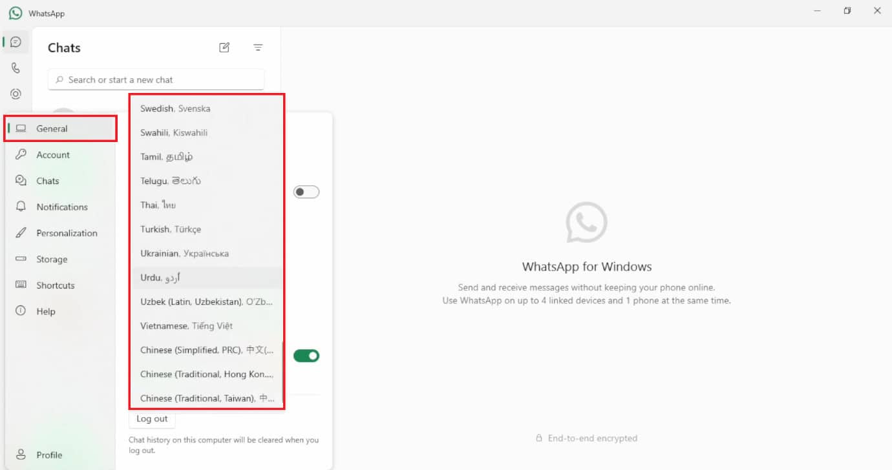892x470 pixels.
Task: Select Vietnamese, Tiếng Việt language
Action: [207, 326]
